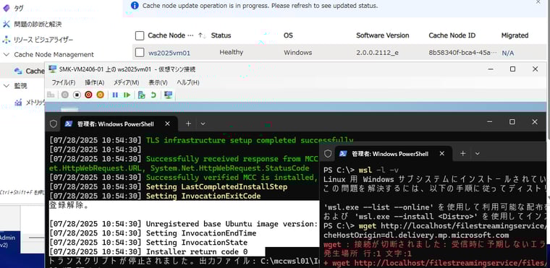Click the OS column header
This screenshot has height=268, width=550.
[x=288, y=35]
